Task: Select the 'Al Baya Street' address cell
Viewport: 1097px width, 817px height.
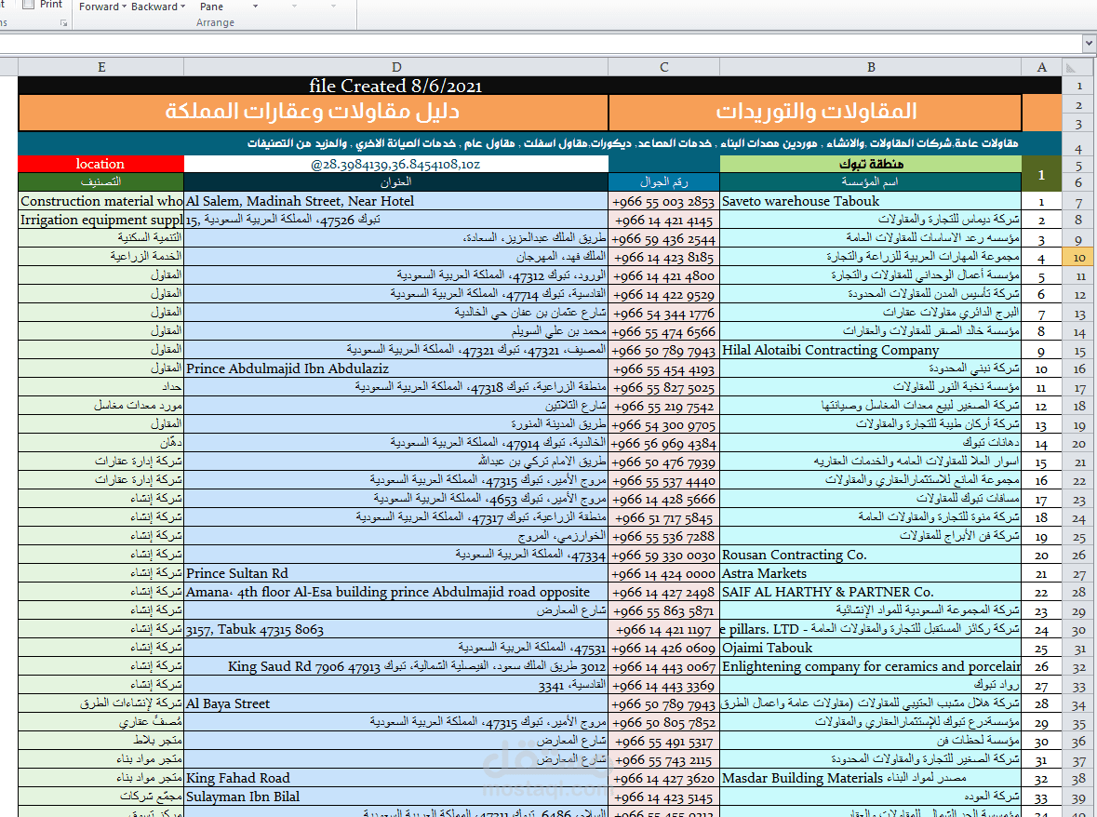Action: coord(396,704)
